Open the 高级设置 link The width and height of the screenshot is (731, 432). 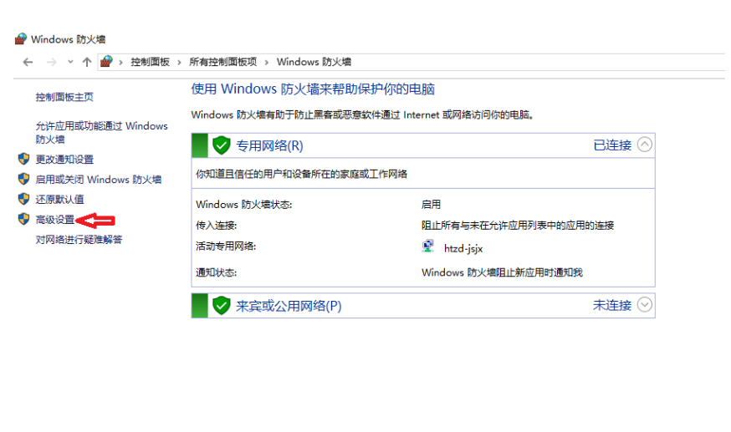pyautogui.click(x=55, y=219)
